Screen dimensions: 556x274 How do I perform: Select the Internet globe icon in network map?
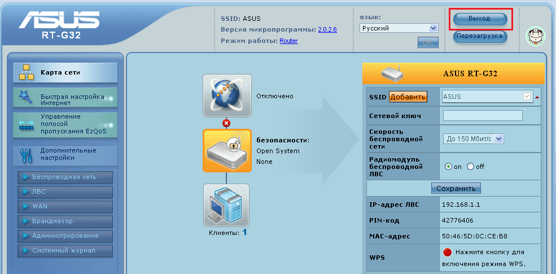click(227, 96)
